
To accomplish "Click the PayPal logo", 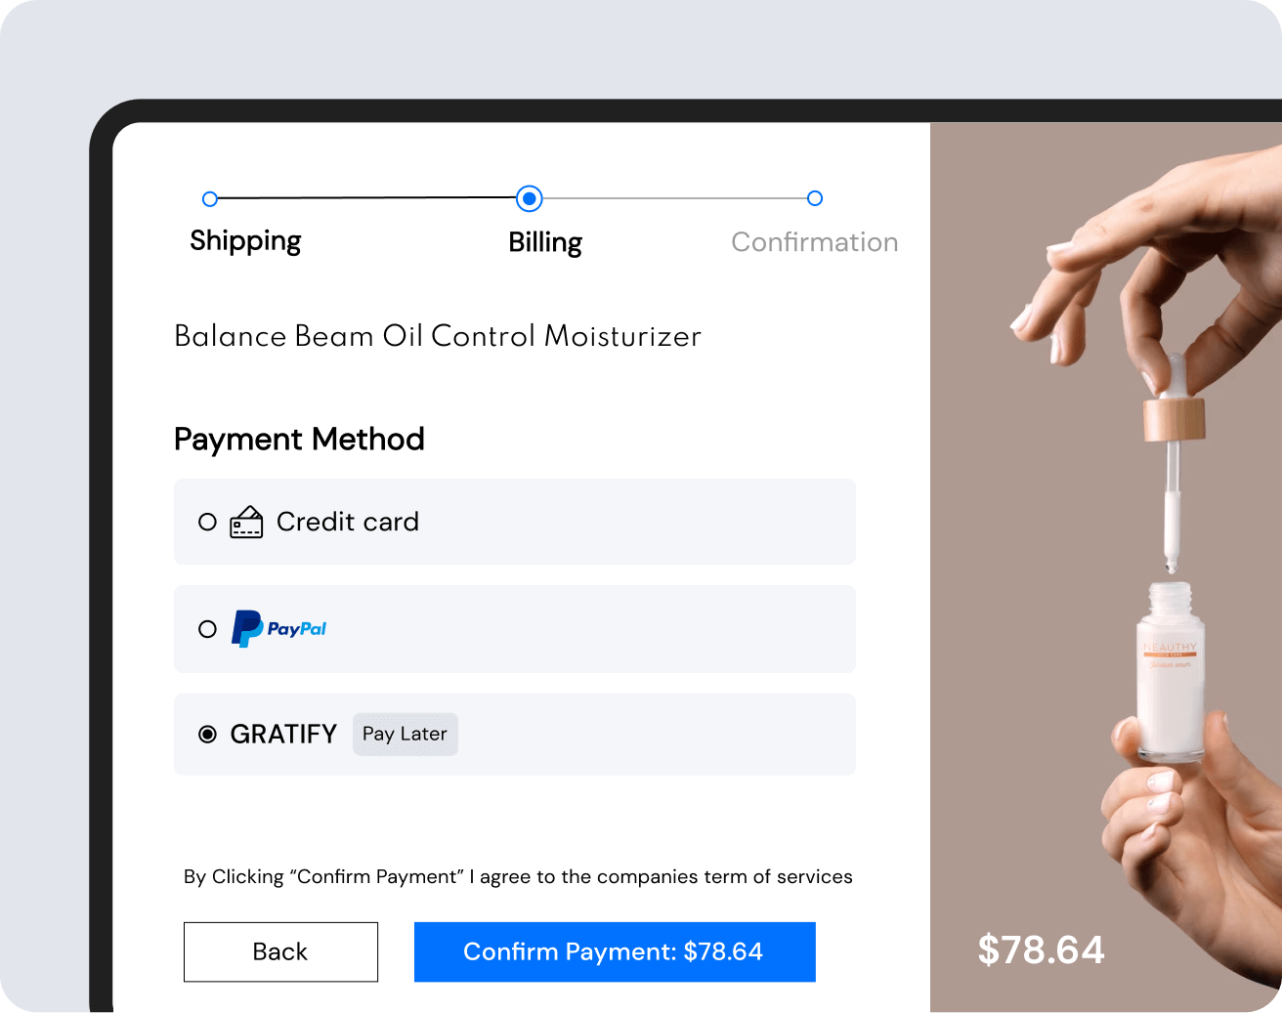I will [x=278, y=629].
